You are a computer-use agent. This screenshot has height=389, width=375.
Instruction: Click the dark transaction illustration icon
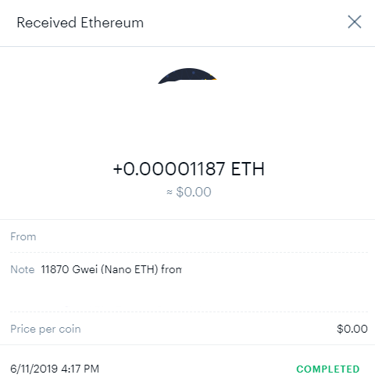pyautogui.click(x=187, y=76)
